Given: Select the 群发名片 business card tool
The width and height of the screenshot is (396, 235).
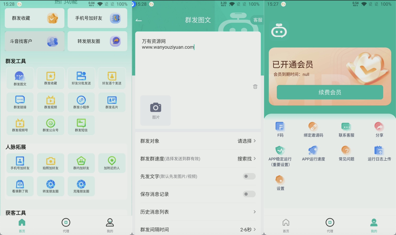Looking at the screenshot, I should click(112, 102).
